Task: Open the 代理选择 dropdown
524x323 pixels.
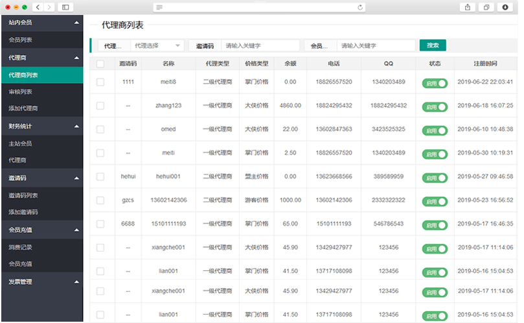Action: [158, 45]
